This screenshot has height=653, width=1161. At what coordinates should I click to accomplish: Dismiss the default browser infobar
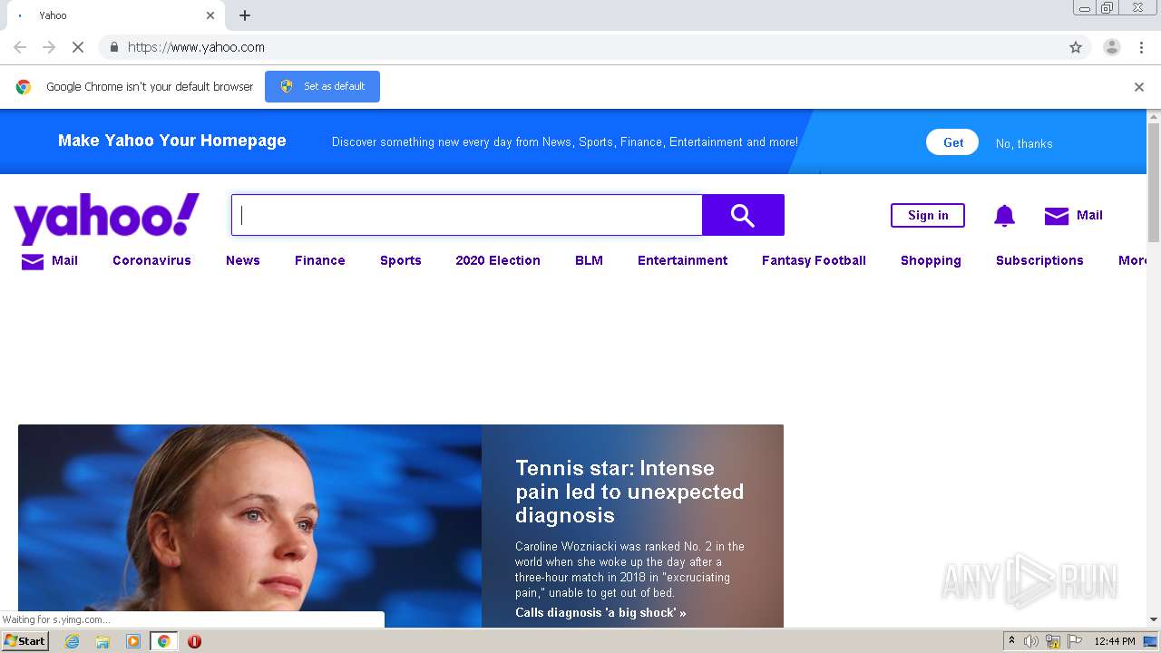1139,87
